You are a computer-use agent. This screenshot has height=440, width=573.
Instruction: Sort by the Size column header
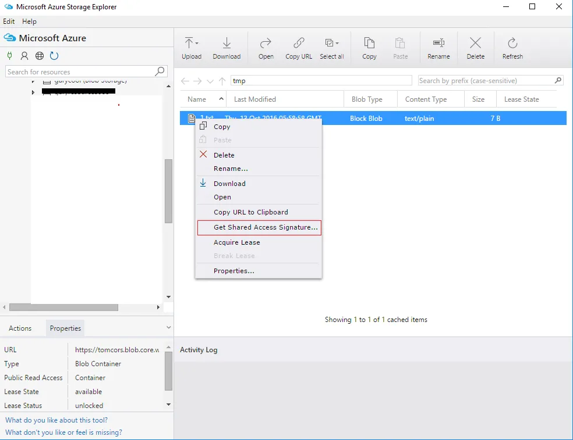coord(480,99)
